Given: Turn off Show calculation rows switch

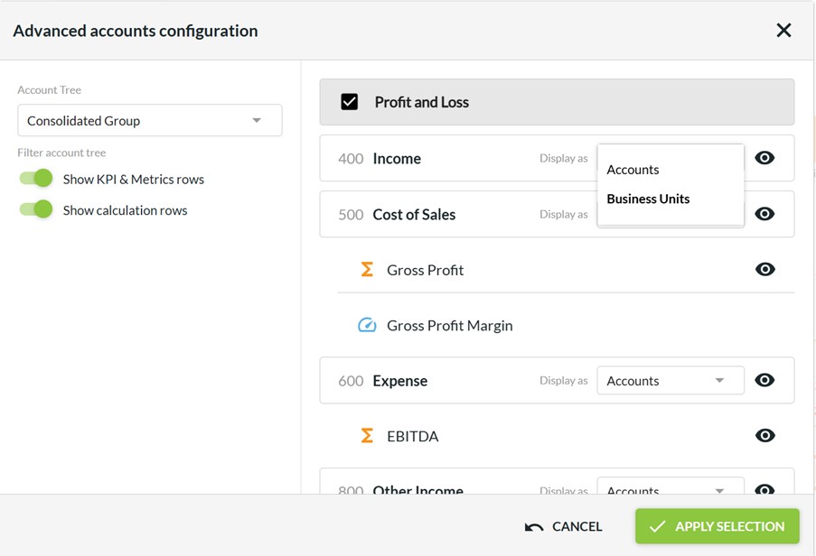Looking at the screenshot, I should (37, 209).
